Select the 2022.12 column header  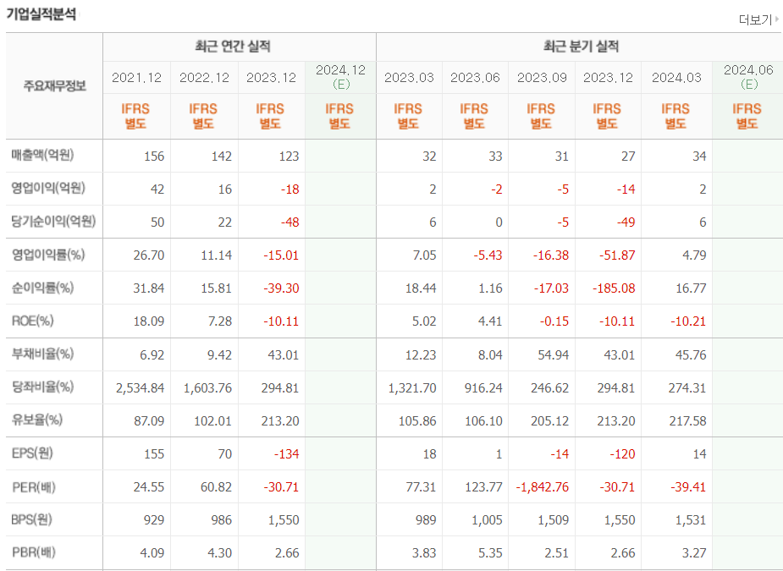click(204, 78)
